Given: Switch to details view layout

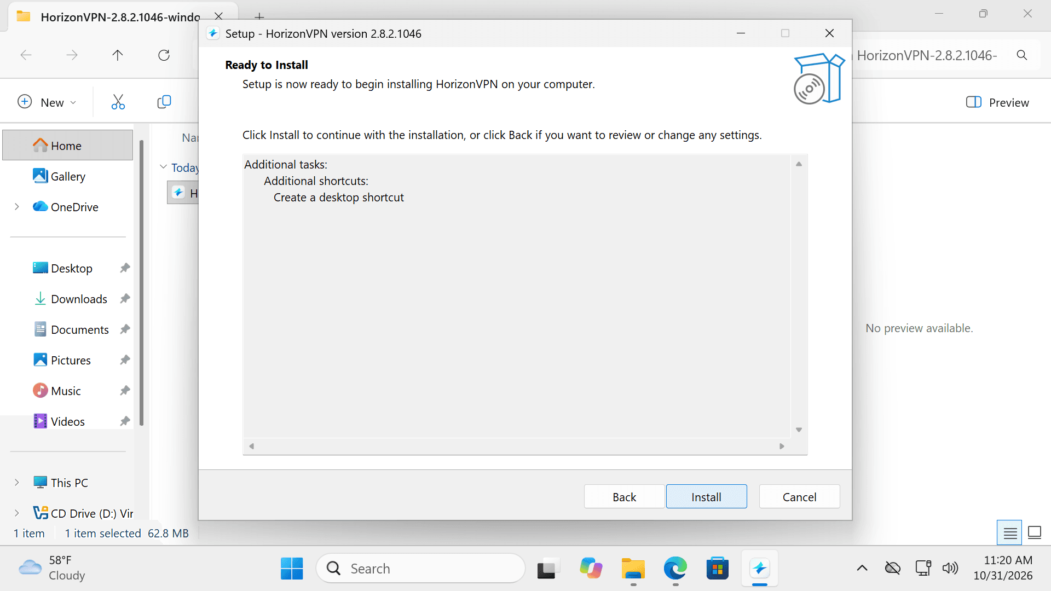Looking at the screenshot, I should pos(1010,532).
